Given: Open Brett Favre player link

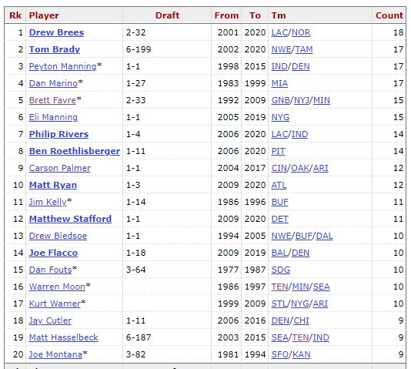Looking at the screenshot, I should pyautogui.click(x=52, y=100).
